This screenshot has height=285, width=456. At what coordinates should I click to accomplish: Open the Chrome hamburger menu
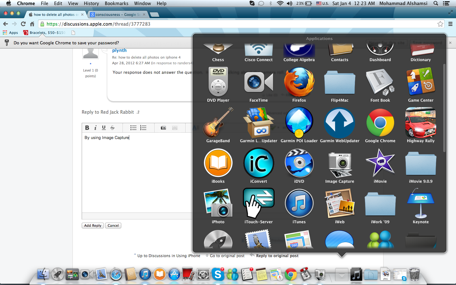point(450,24)
